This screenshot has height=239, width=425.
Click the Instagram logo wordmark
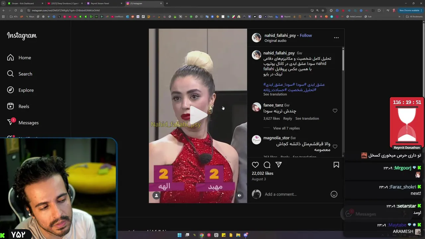(22, 36)
